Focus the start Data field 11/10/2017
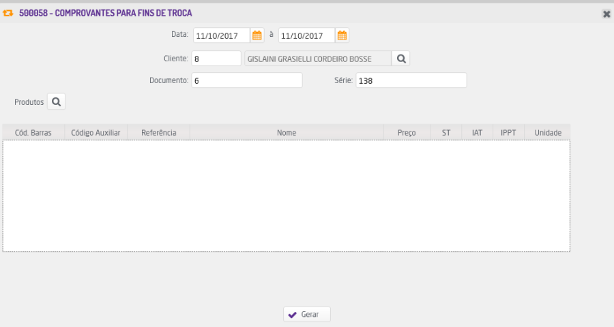Screen dimensions: 614x327 point(222,35)
